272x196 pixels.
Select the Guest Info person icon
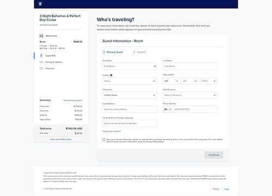41,56
